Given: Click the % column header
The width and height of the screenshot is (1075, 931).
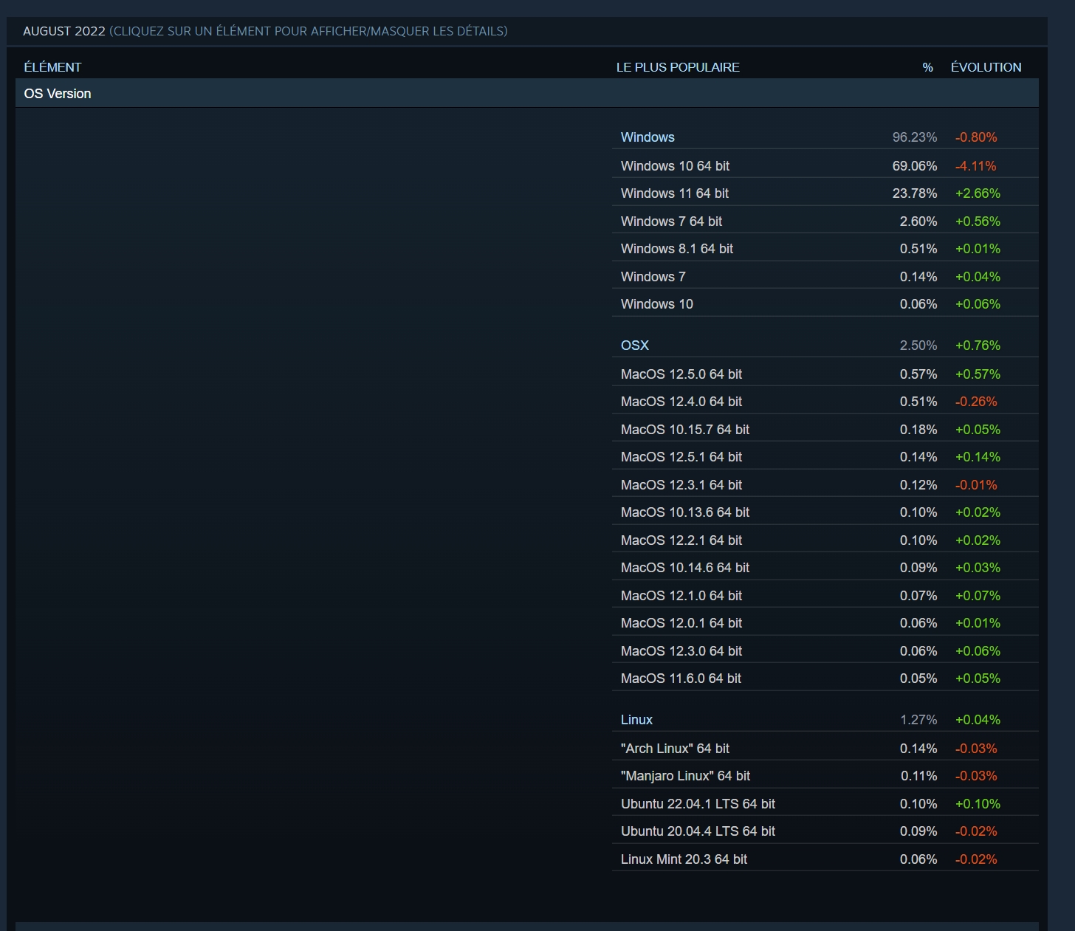Looking at the screenshot, I should 927,67.
